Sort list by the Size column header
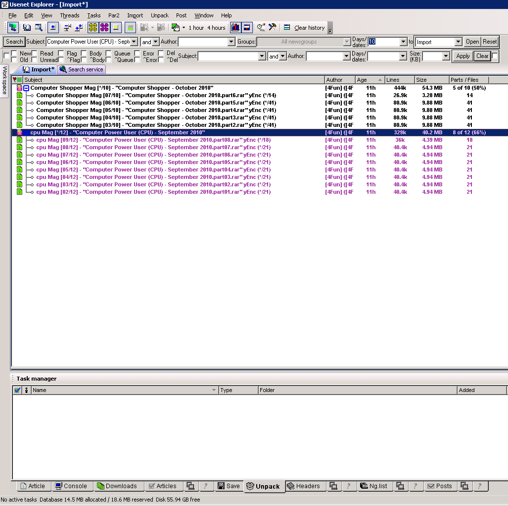 431,80
